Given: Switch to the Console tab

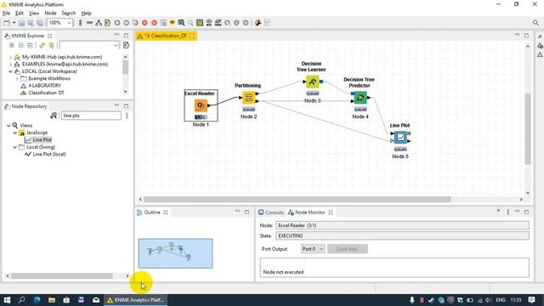Looking at the screenshot, I should tap(270, 212).
